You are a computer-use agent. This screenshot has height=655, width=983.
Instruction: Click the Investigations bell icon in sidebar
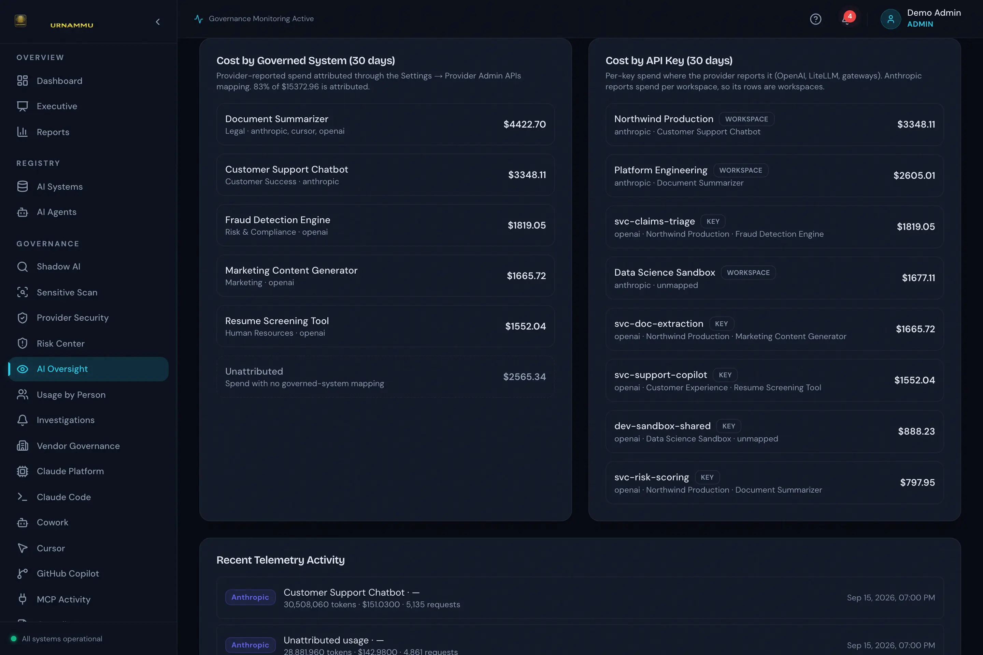(23, 420)
